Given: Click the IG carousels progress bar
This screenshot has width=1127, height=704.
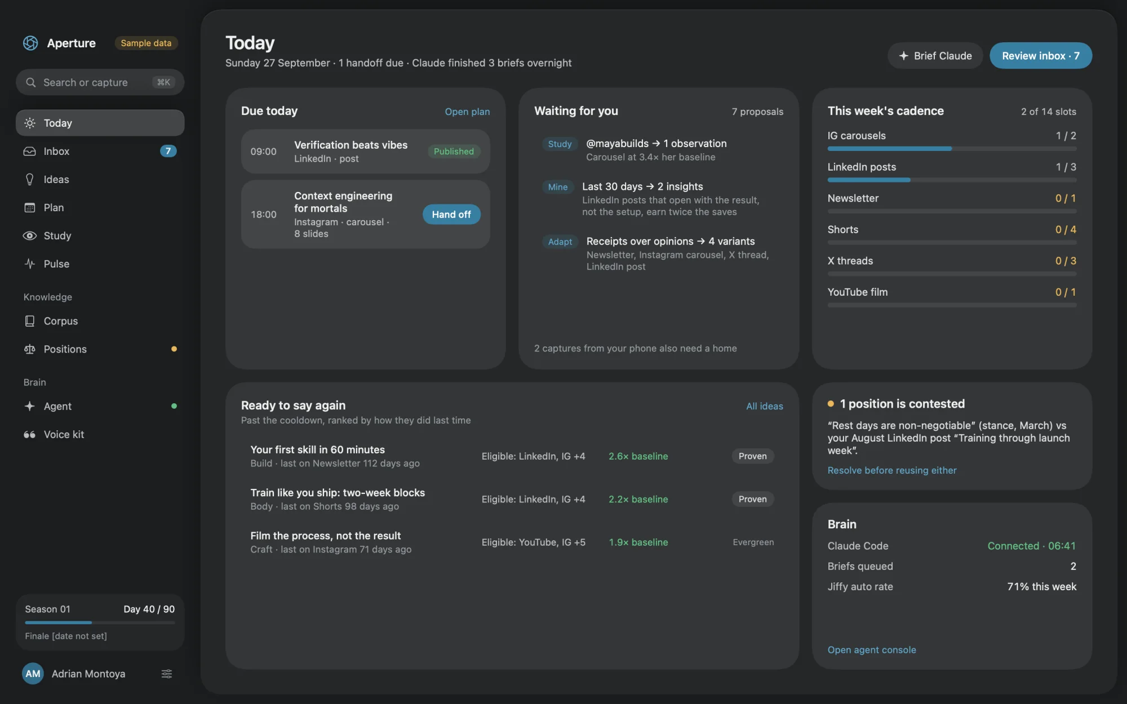Looking at the screenshot, I should click(952, 149).
